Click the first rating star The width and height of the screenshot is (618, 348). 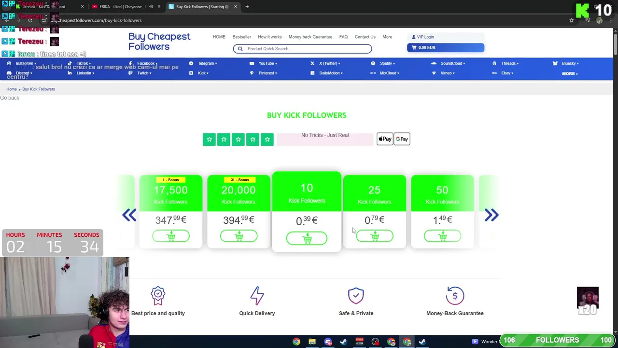coord(209,139)
